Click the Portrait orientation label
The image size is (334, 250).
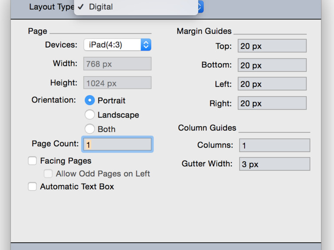(111, 100)
